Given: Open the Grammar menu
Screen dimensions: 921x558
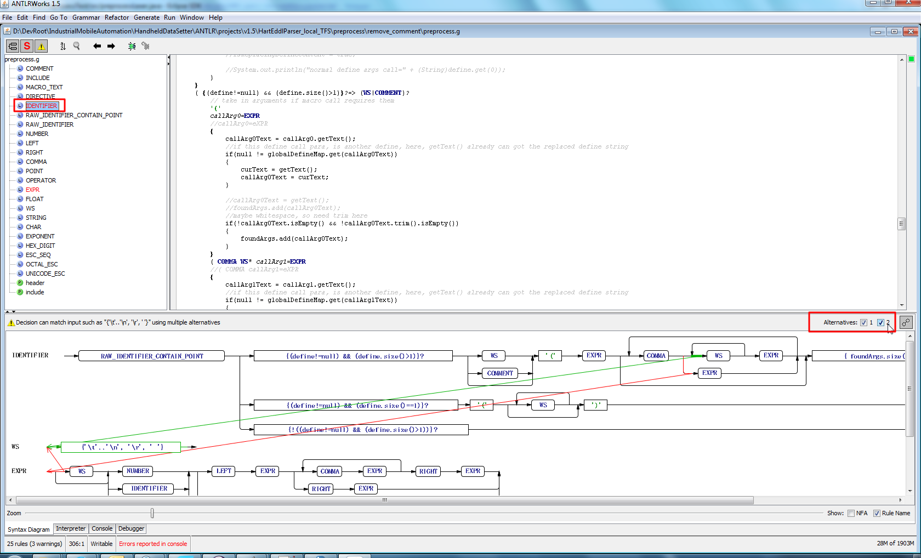Looking at the screenshot, I should point(86,18).
